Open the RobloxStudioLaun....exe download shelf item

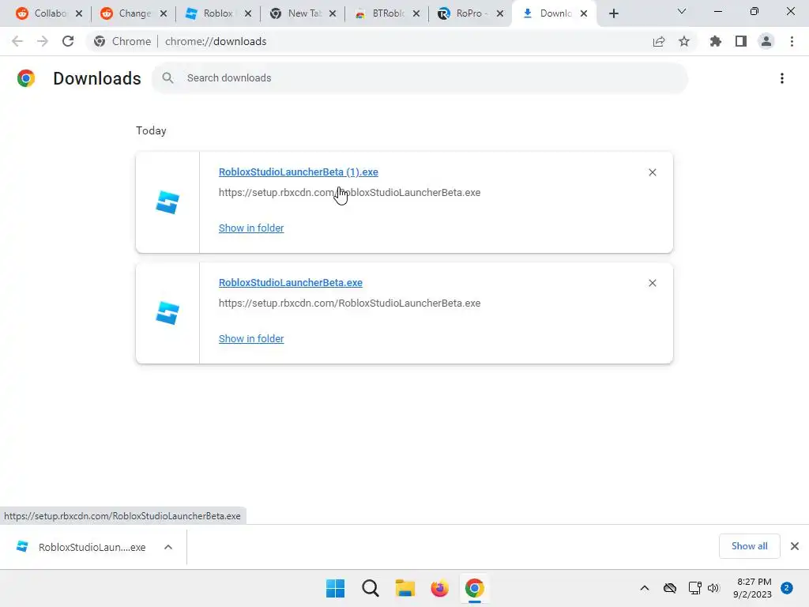(81, 547)
